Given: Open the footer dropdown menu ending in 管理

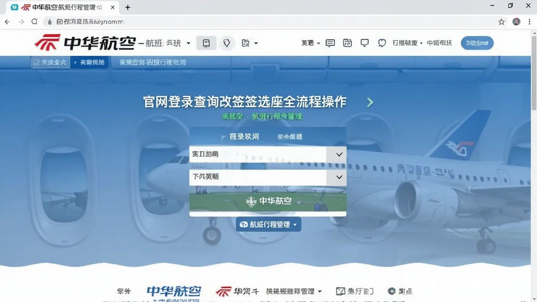Looking at the screenshot, I should pos(294,292).
